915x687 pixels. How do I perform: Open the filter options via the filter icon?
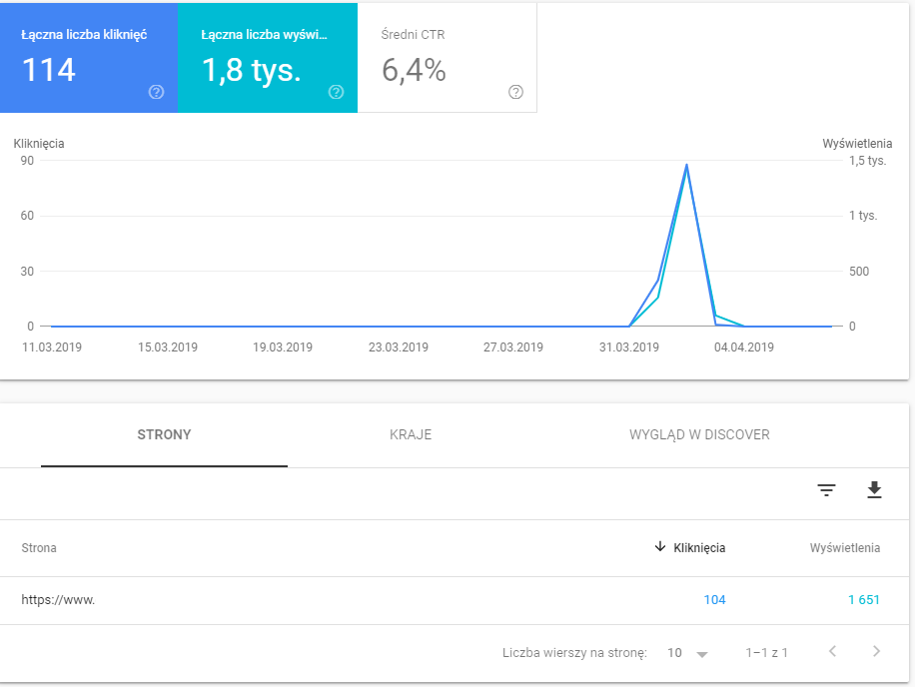click(x=825, y=490)
